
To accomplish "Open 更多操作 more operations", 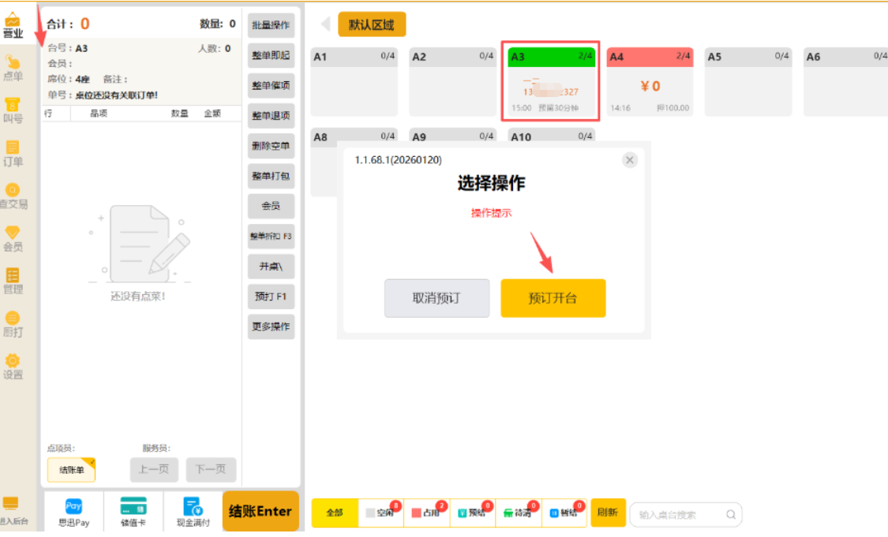I will pos(271,326).
